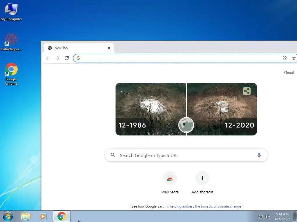Image resolution: width=297 pixels, height=222 pixels.
Task: Click the doodle share icon
Action: pos(247,91)
